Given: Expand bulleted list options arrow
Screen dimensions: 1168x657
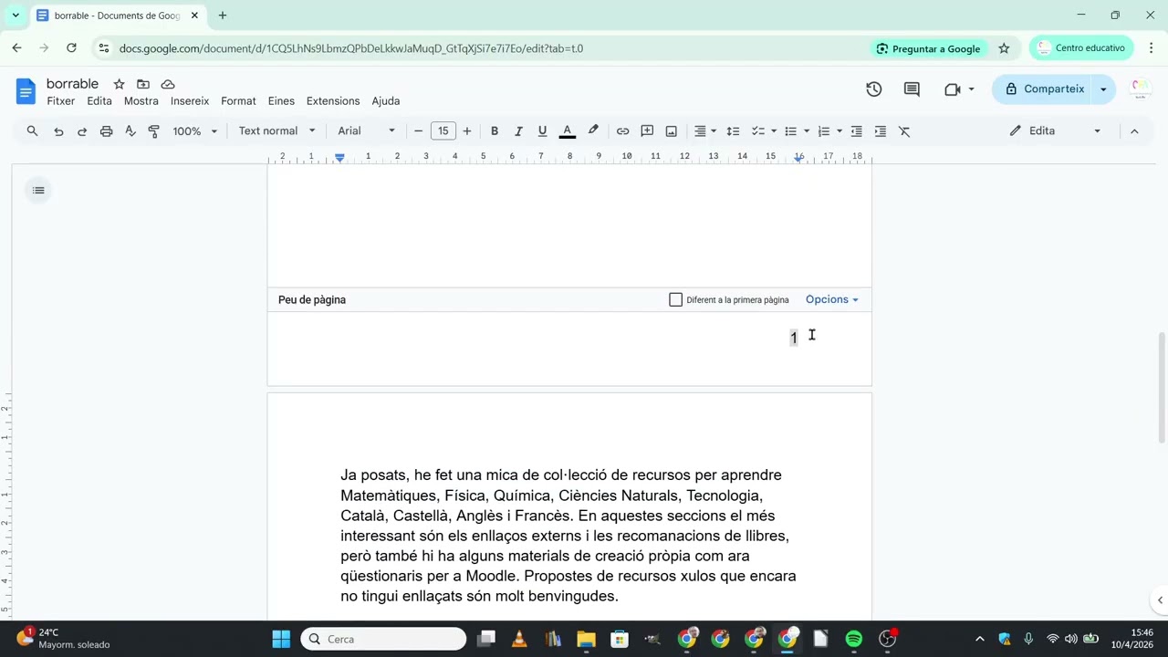Looking at the screenshot, I should [x=807, y=131].
